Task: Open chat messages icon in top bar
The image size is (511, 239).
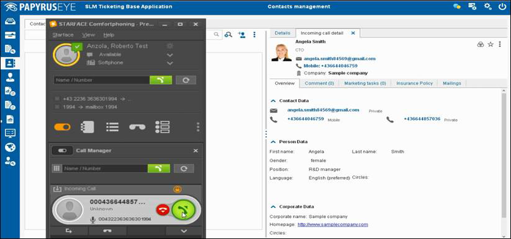Action: coord(457,7)
